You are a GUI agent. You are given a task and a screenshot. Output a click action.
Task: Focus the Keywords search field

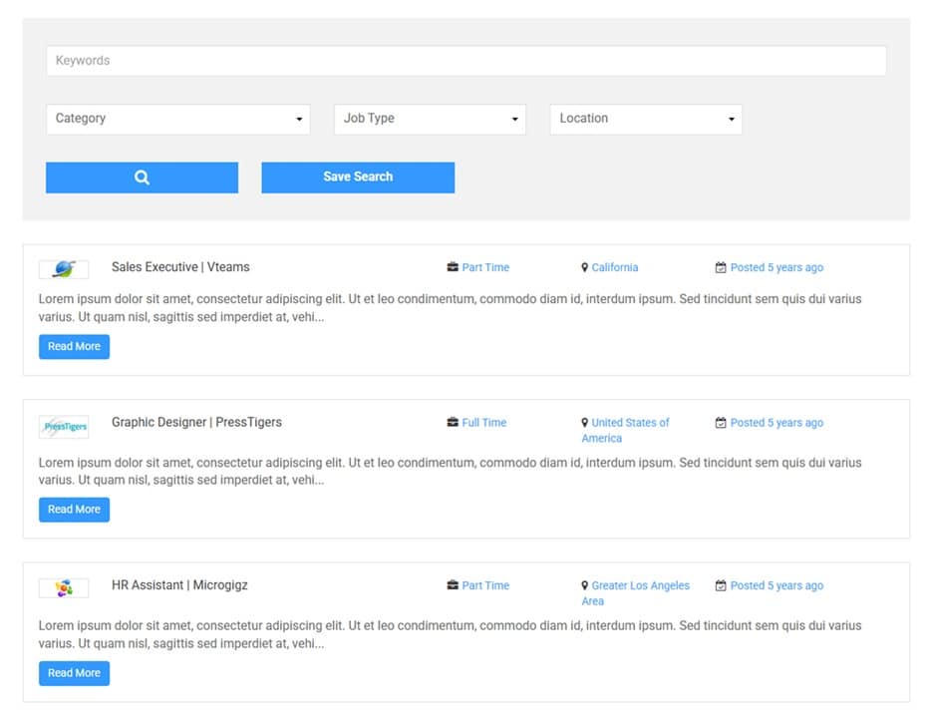[465, 60]
